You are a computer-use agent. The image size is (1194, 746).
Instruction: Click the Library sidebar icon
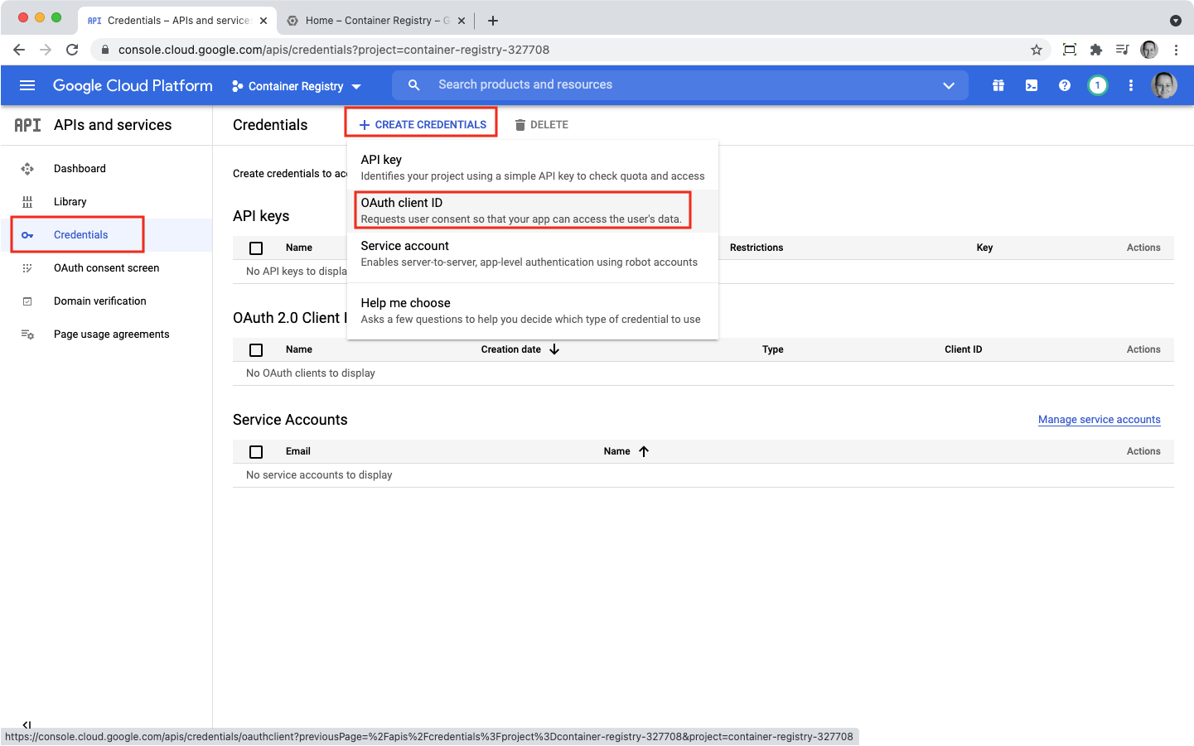(x=27, y=202)
